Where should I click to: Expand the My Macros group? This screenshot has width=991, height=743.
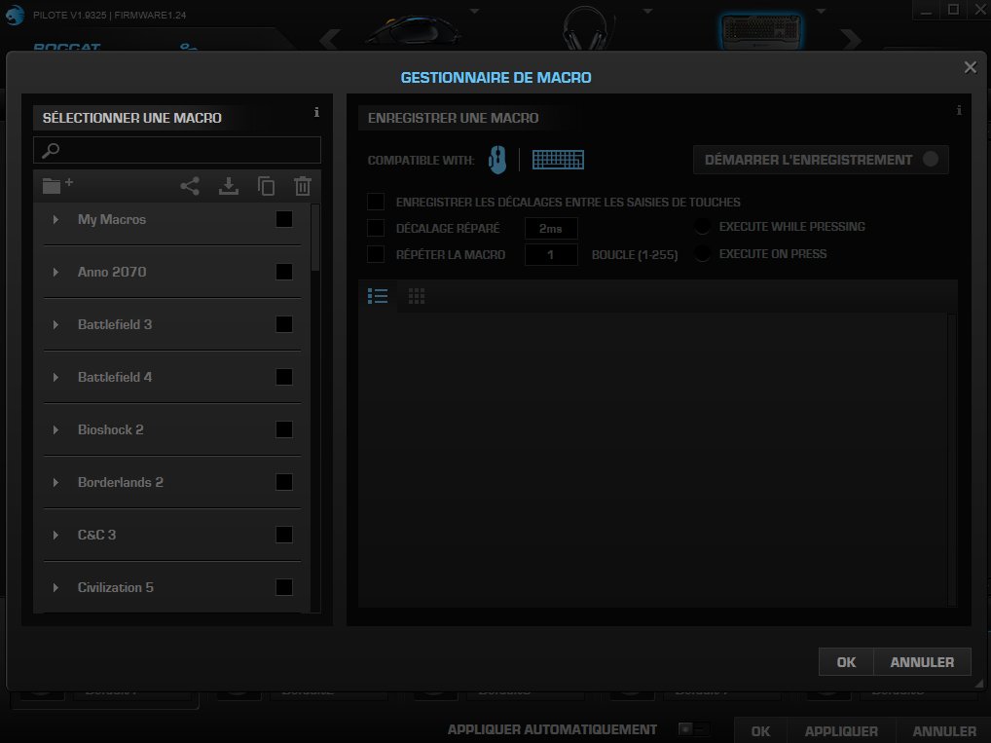coord(55,219)
